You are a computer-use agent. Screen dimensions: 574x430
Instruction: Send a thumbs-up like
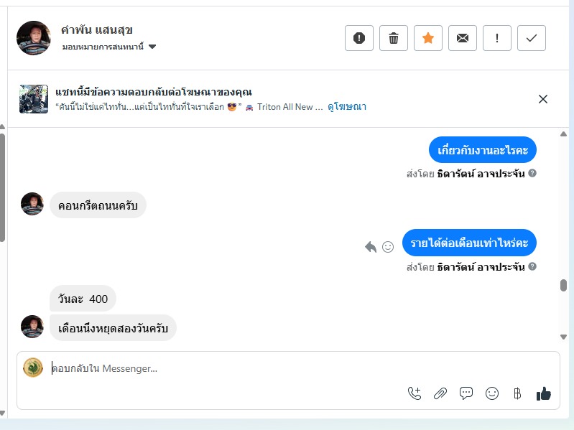tap(543, 393)
